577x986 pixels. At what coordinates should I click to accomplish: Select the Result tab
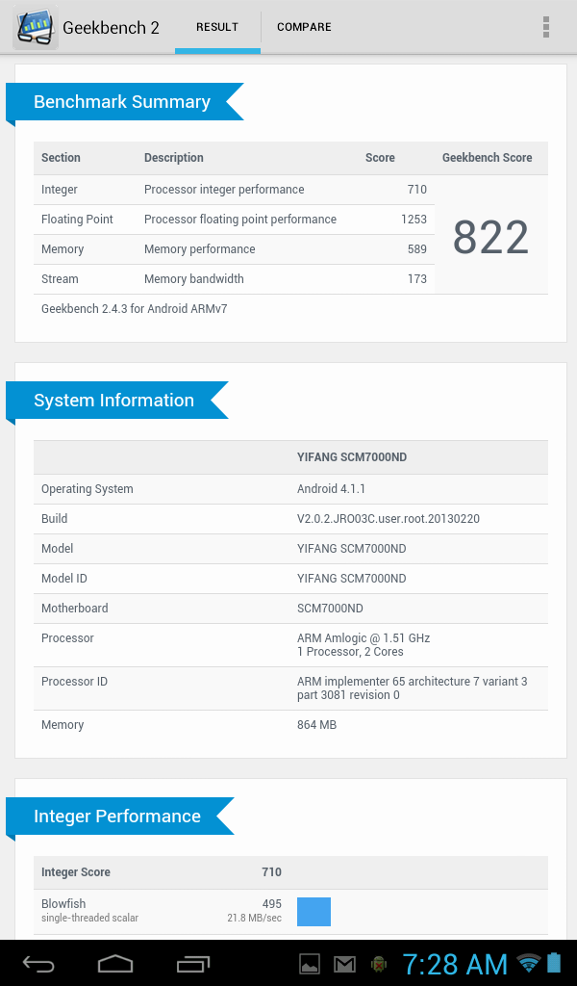[x=217, y=27]
